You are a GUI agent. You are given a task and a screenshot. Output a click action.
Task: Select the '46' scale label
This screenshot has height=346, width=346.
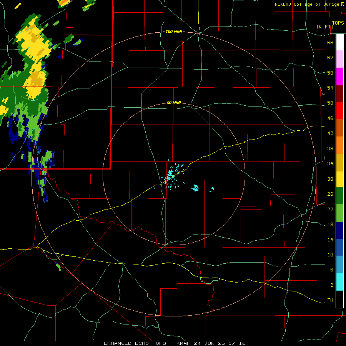[x=330, y=118]
